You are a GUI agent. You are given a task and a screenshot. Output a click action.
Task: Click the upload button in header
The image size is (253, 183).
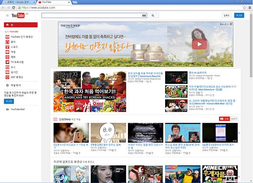(226, 15)
